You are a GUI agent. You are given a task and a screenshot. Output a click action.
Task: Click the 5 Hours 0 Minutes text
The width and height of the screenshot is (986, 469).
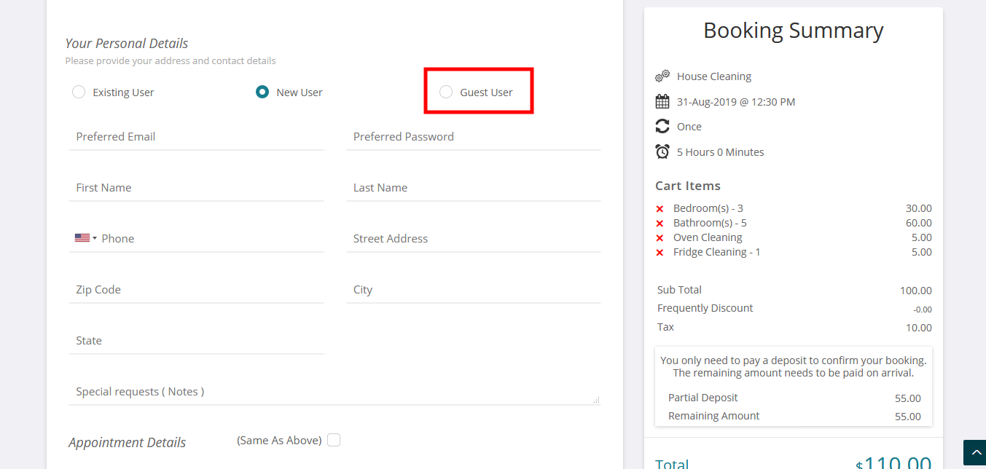point(721,152)
